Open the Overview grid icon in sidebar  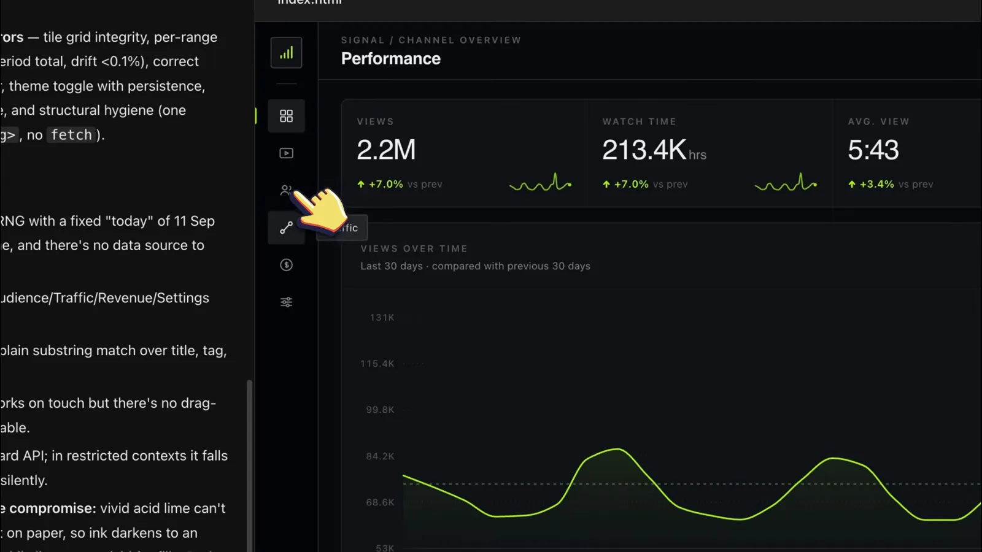coord(286,116)
